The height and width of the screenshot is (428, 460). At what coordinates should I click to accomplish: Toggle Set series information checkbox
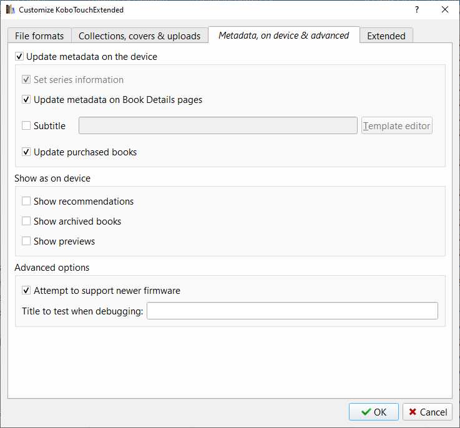(26, 80)
